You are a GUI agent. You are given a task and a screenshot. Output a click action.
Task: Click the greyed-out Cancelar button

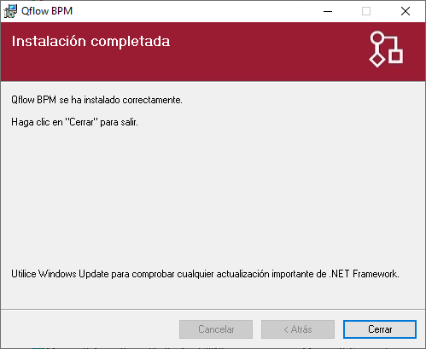216,329
